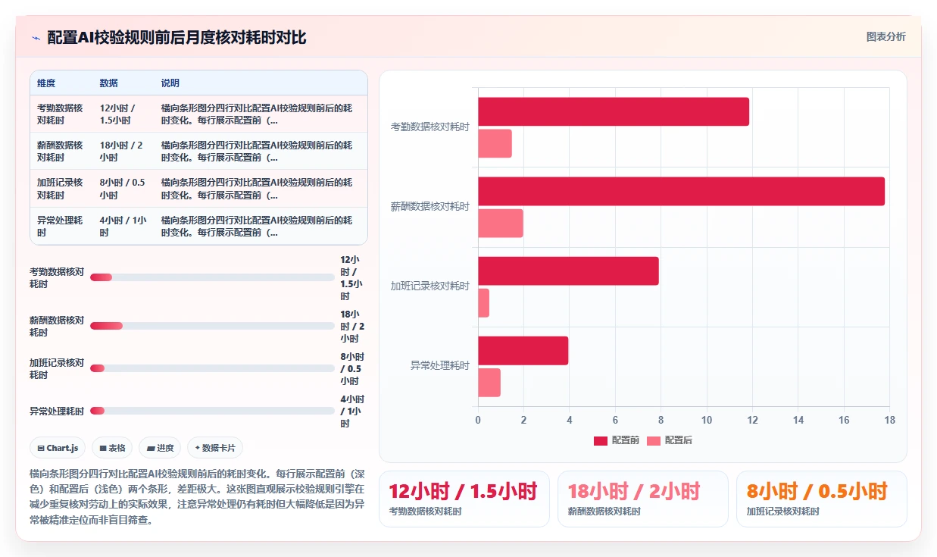Click the chart y-axis label 薪酬数据核对耗时
The height and width of the screenshot is (557, 937).
tap(430, 206)
